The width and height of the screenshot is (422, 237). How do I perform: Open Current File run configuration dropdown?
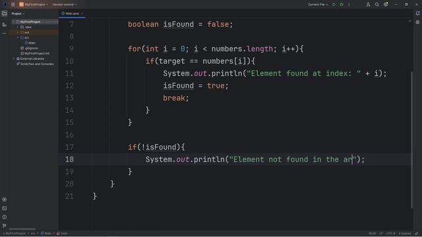tap(318, 5)
